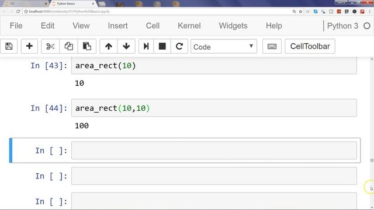Restart the kernel with the circular arrow icon
374x210 pixels.
coord(179,46)
